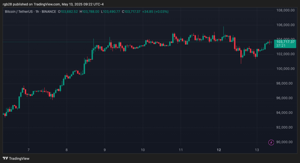Click the 100,000.00 price axis label
The width and height of the screenshot is (300, 163).
tap(285, 69)
